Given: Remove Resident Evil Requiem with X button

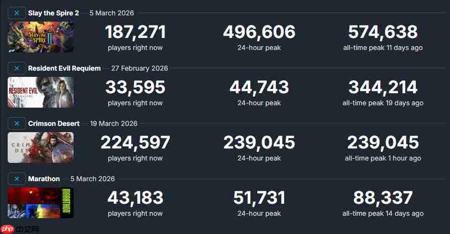Looking at the screenshot, I should [x=17, y=68].
